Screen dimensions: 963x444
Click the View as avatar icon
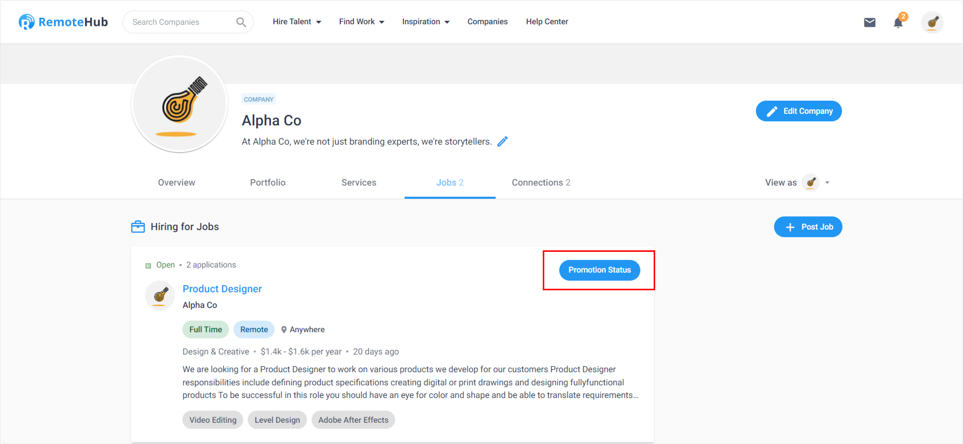[811, 183]
